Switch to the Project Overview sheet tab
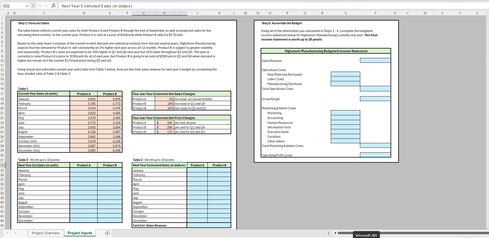 point(45,233)
